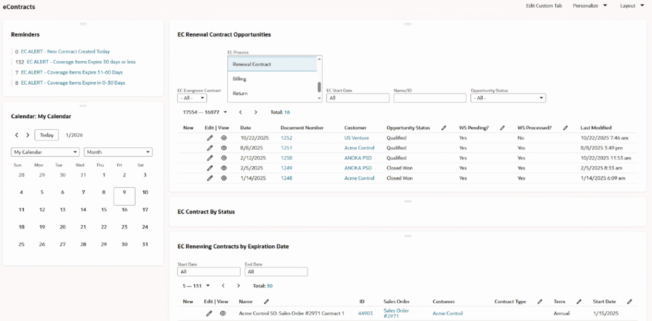Image resolution: width=652 pixels, height=321 pixels.
Task: Click the EC Process list scrollbar
Action: 319,87
